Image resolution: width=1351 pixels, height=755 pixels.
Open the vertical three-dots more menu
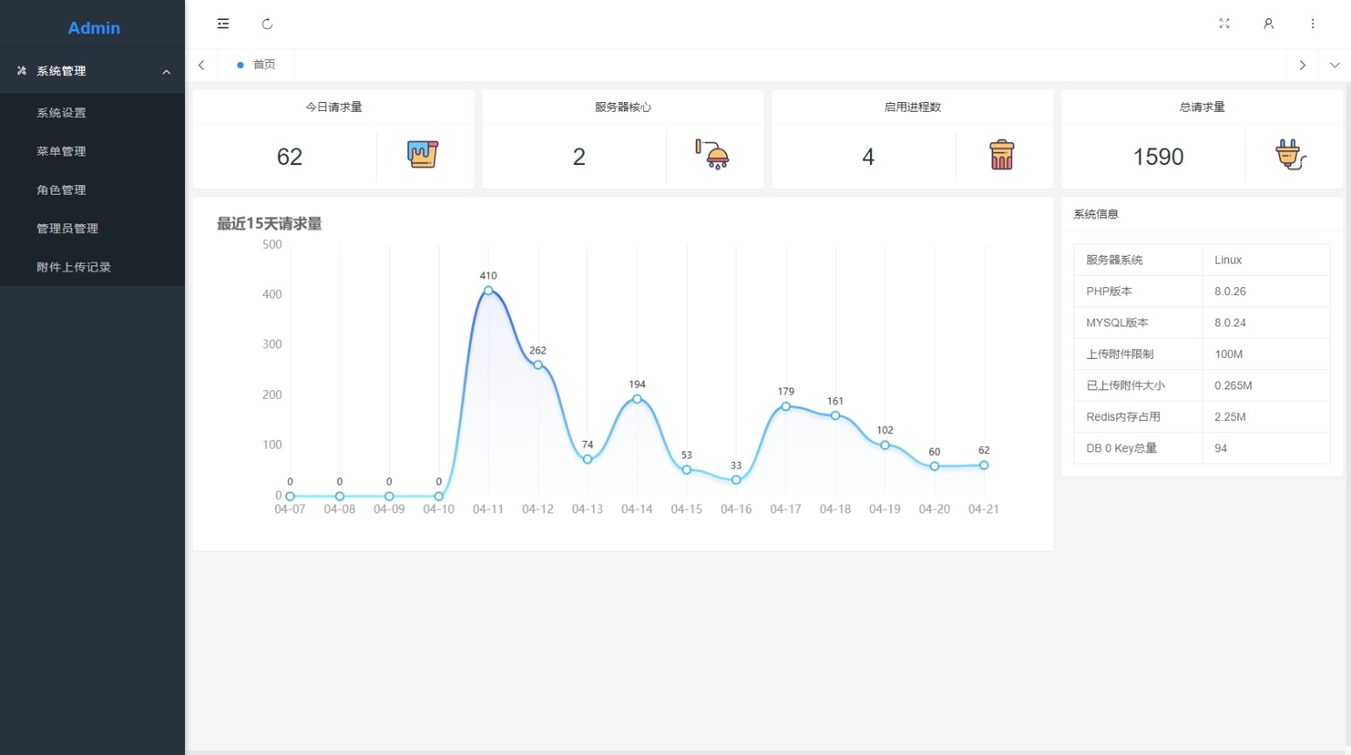pyautogui.click(x=1313, y=24)
